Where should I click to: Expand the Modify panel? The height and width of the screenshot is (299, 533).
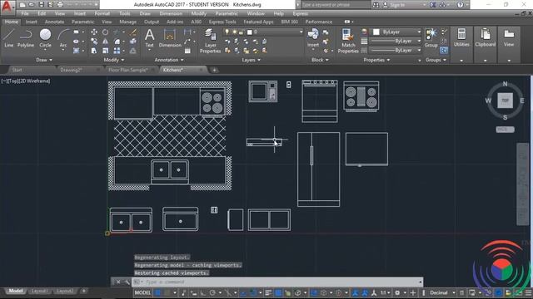pos(114,60)
